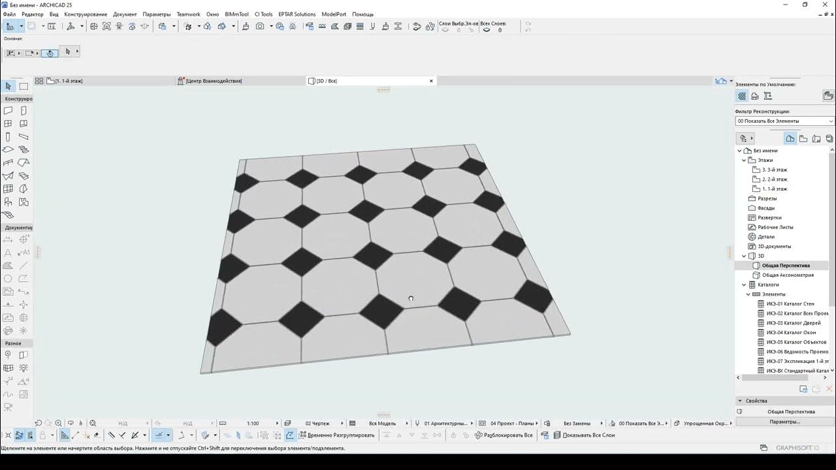Select Общая Аксонометрия in Navigator
The image size is (836, 470).
pos(788,275)
